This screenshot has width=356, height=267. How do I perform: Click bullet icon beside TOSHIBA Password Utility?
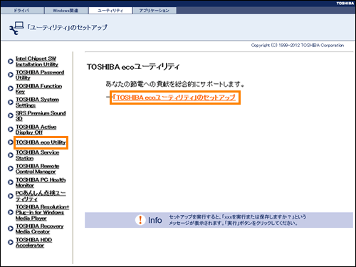pyautogui.click(x=11, y=75)
